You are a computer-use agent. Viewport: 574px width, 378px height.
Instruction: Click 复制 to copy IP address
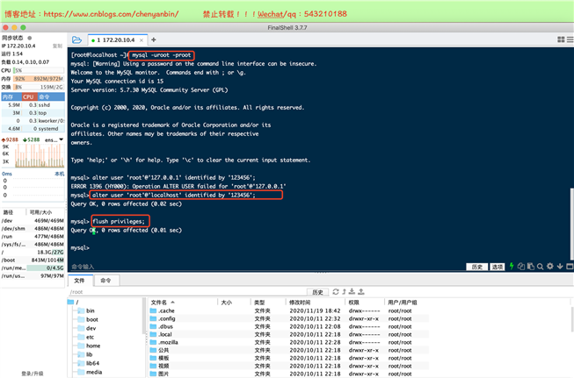pos(57,46)
